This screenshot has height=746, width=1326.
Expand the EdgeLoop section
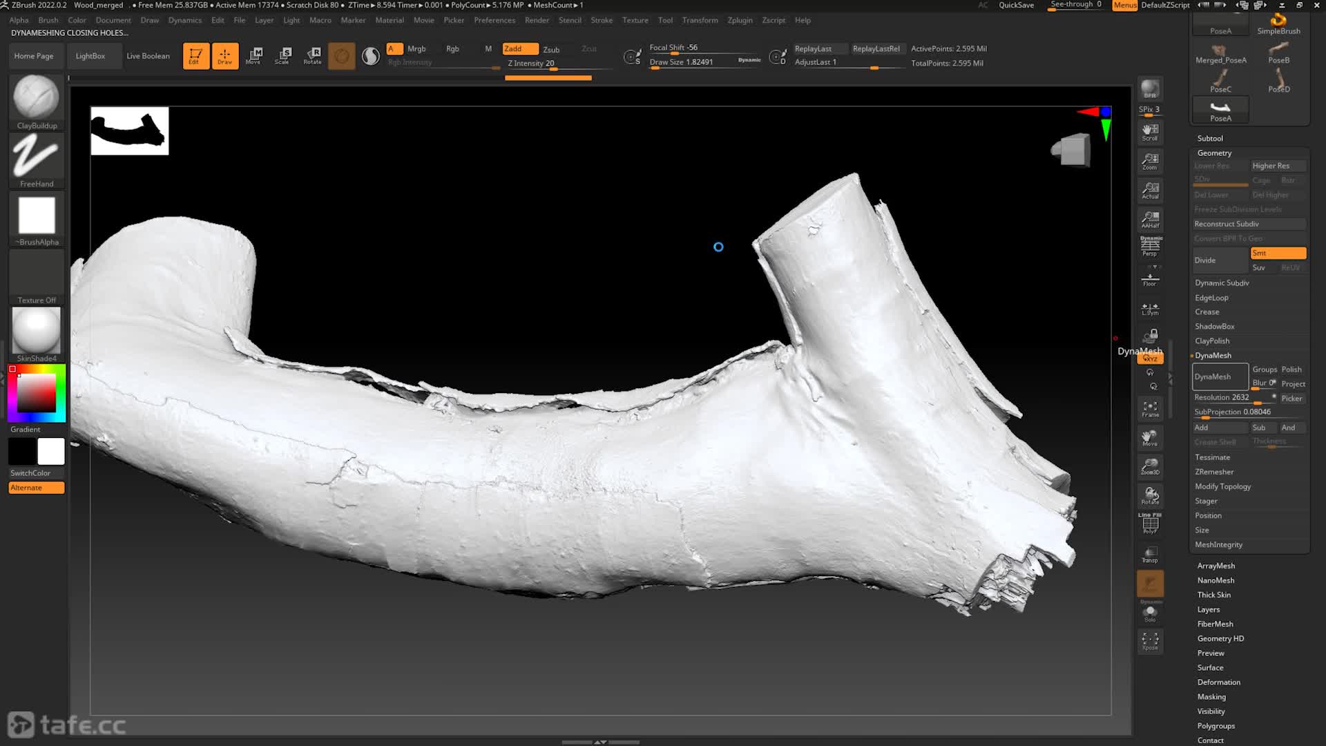1211,298
